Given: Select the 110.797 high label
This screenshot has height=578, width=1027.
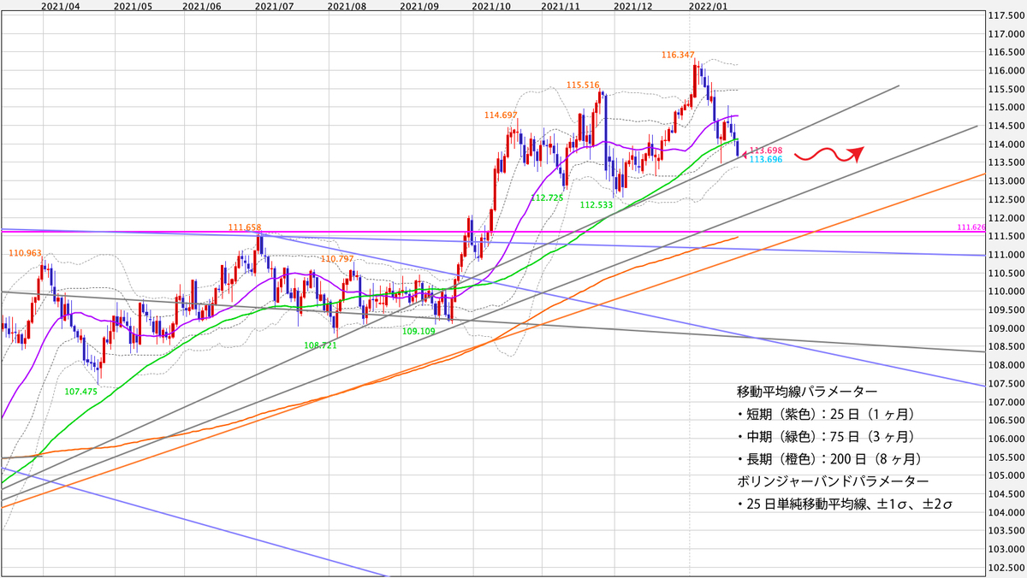Looking at the screenshot, I should pyautogui.click(x=337, y=258).
